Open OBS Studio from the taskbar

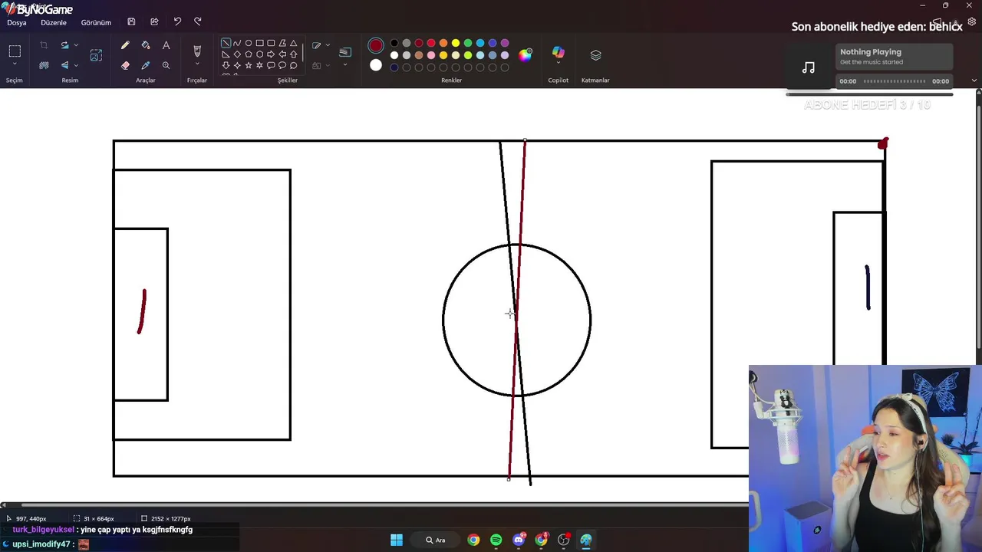(x=564, y=540)
